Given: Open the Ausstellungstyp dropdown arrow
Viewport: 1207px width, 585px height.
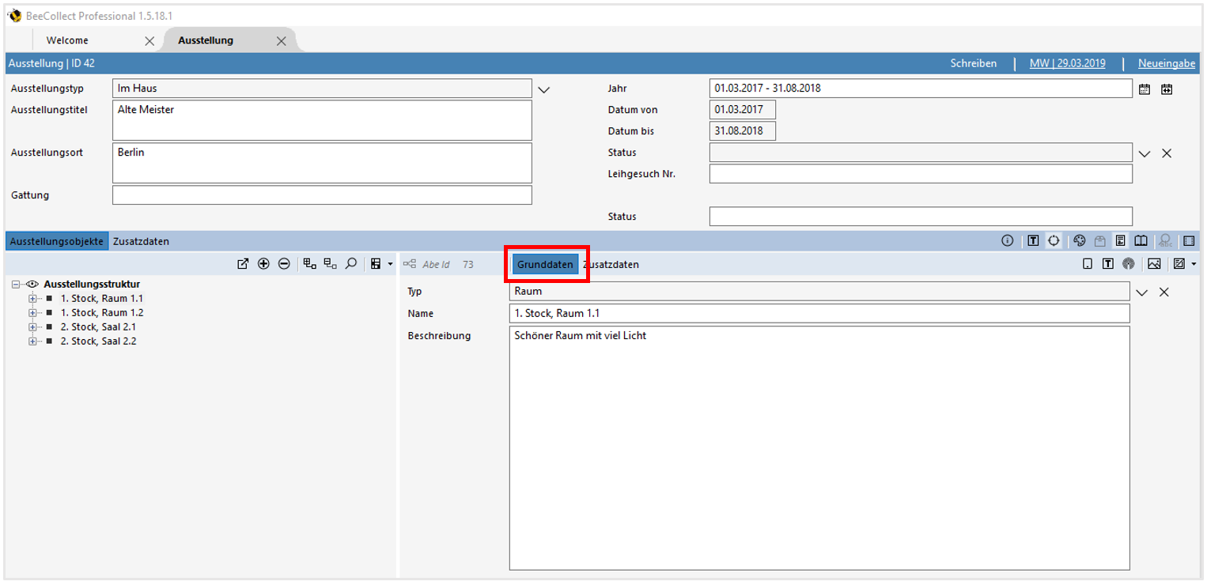Looking at the screenshot, I should tap(543, 89).
